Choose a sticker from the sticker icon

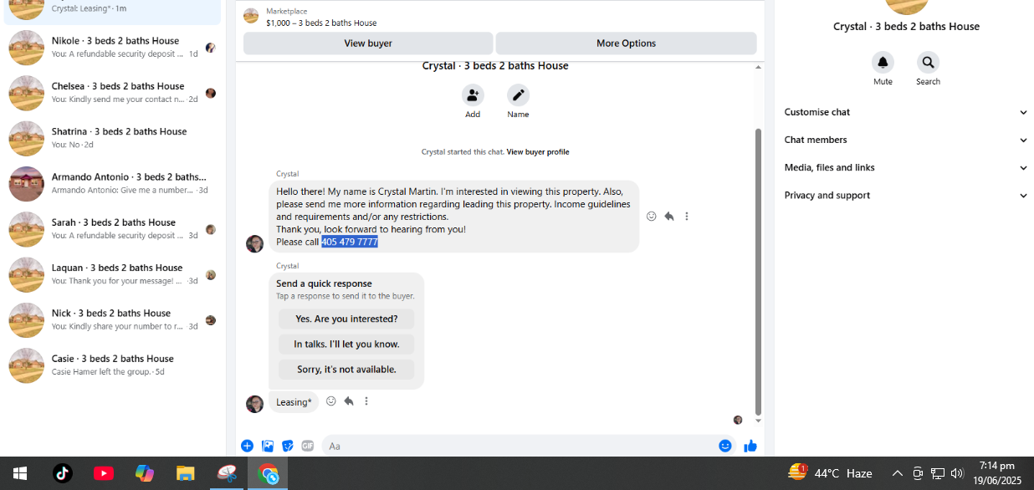point(288,446)
